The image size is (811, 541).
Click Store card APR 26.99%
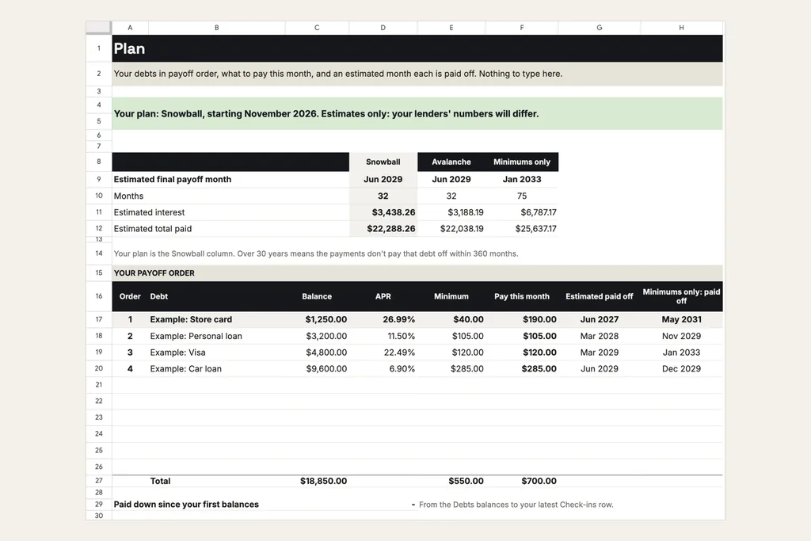coord(399,320)
